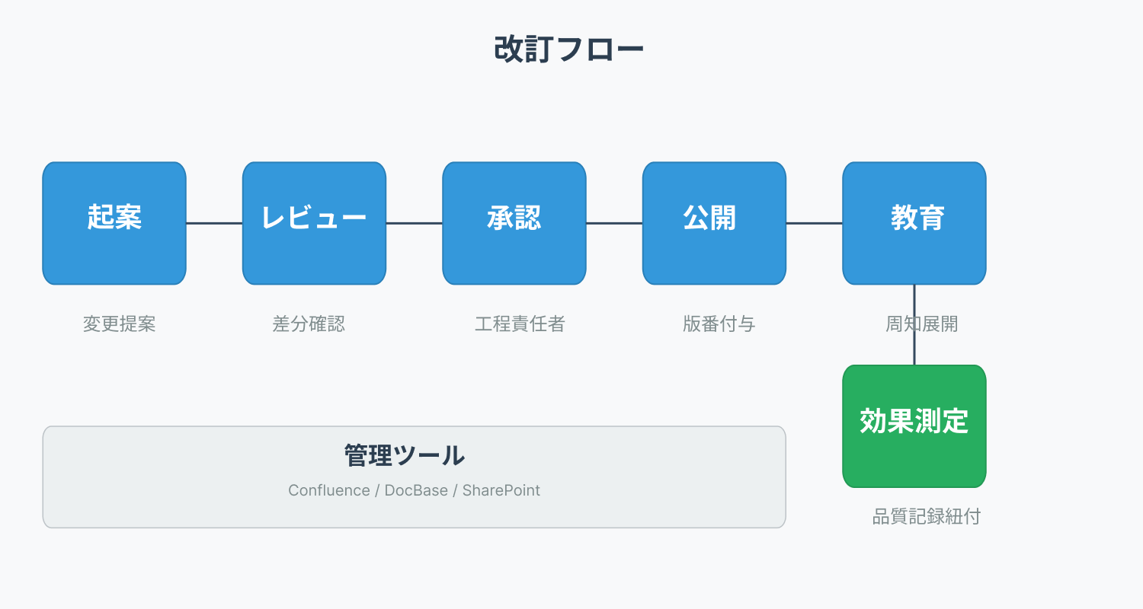Click the 工程責任者 caption under 承認
This screenshot has width=1143, height=609.
[520, 324]
